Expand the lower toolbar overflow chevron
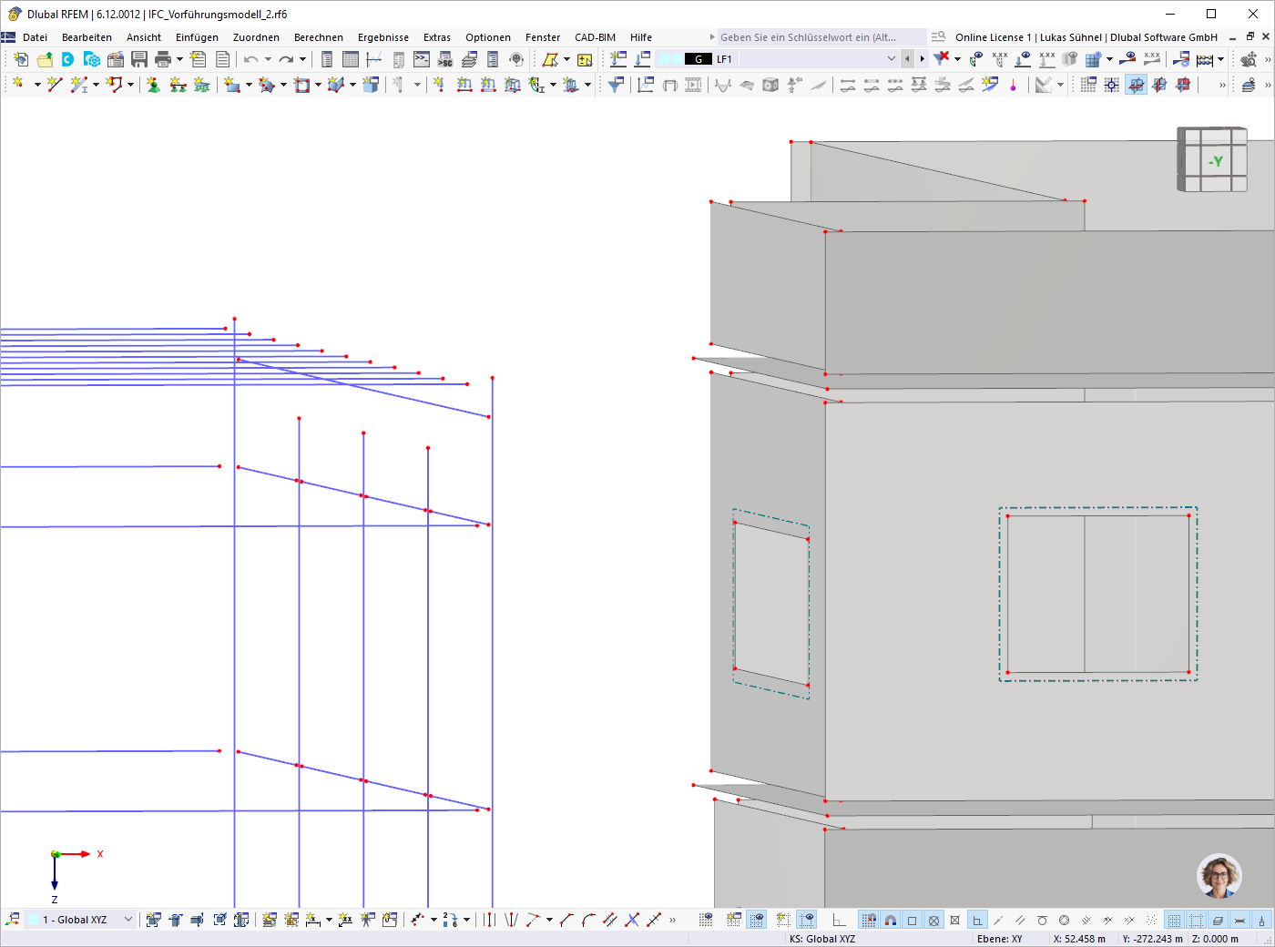 point(672,920)
